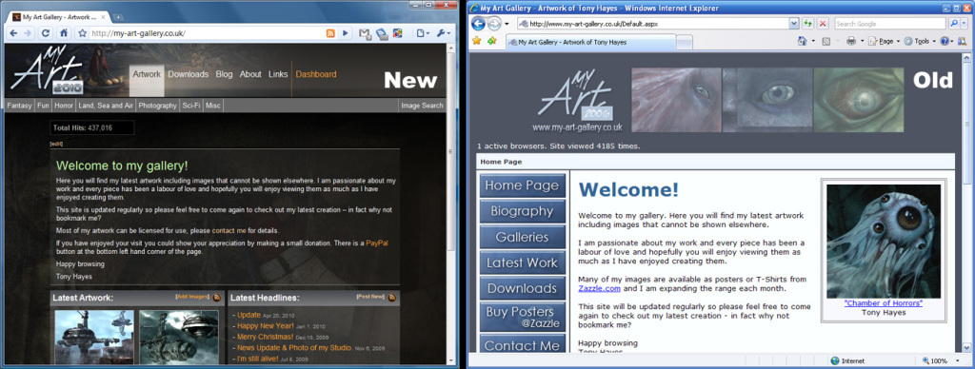Expand the IE address bar dropdown arrow
Viewport: 975px width, 369px height.
[x=794, y=23]
